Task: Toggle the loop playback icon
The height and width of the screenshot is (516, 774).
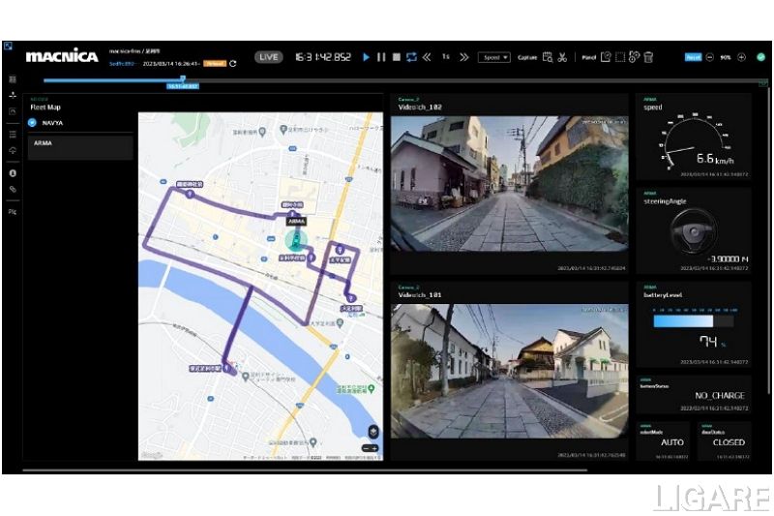Action: pos(411,58)
